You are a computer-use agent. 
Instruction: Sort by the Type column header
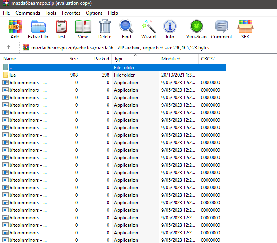coord(135,59)
